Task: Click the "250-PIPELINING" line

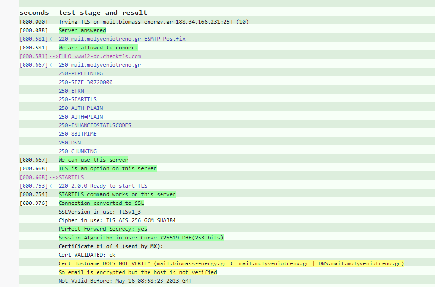Action: coord(81,73)
